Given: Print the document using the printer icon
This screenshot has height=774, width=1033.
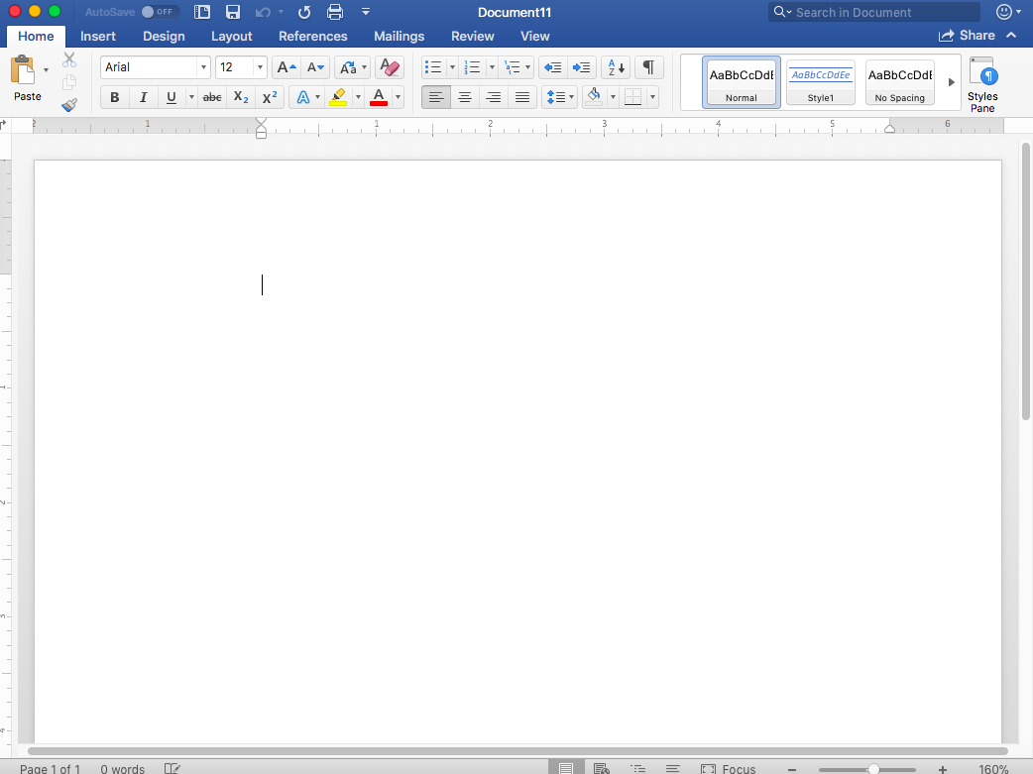Looking at the screenshot, I should click(335, 12).
